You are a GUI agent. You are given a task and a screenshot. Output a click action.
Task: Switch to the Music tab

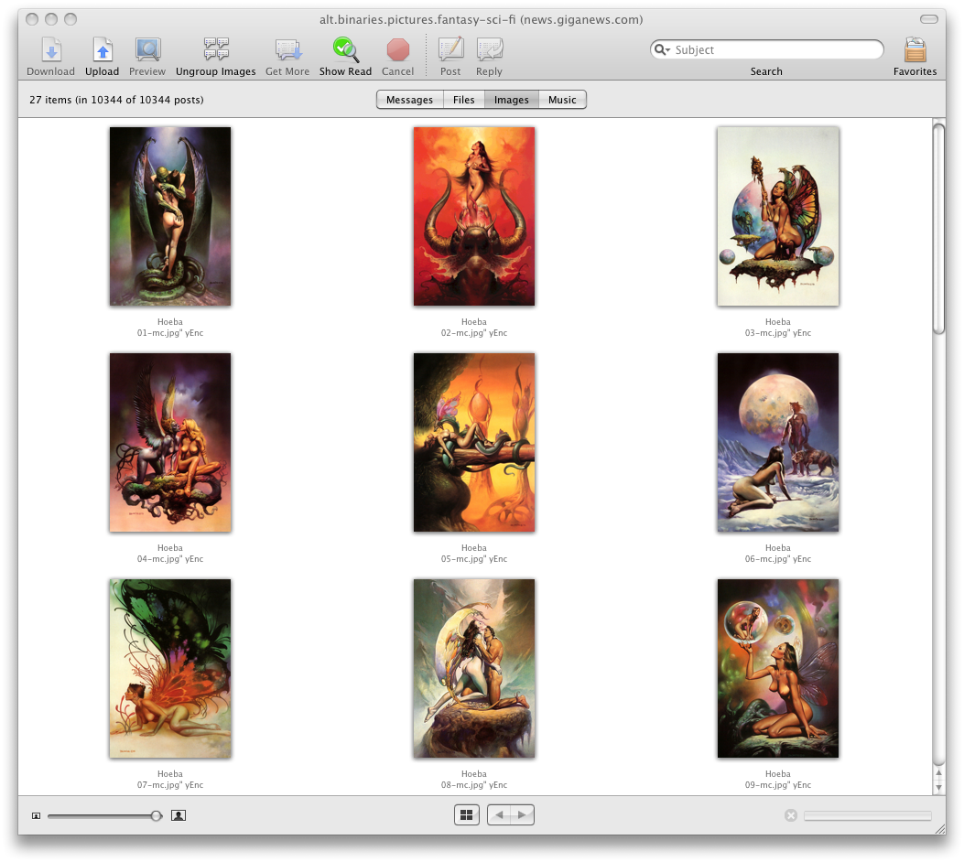click(562, 100)
